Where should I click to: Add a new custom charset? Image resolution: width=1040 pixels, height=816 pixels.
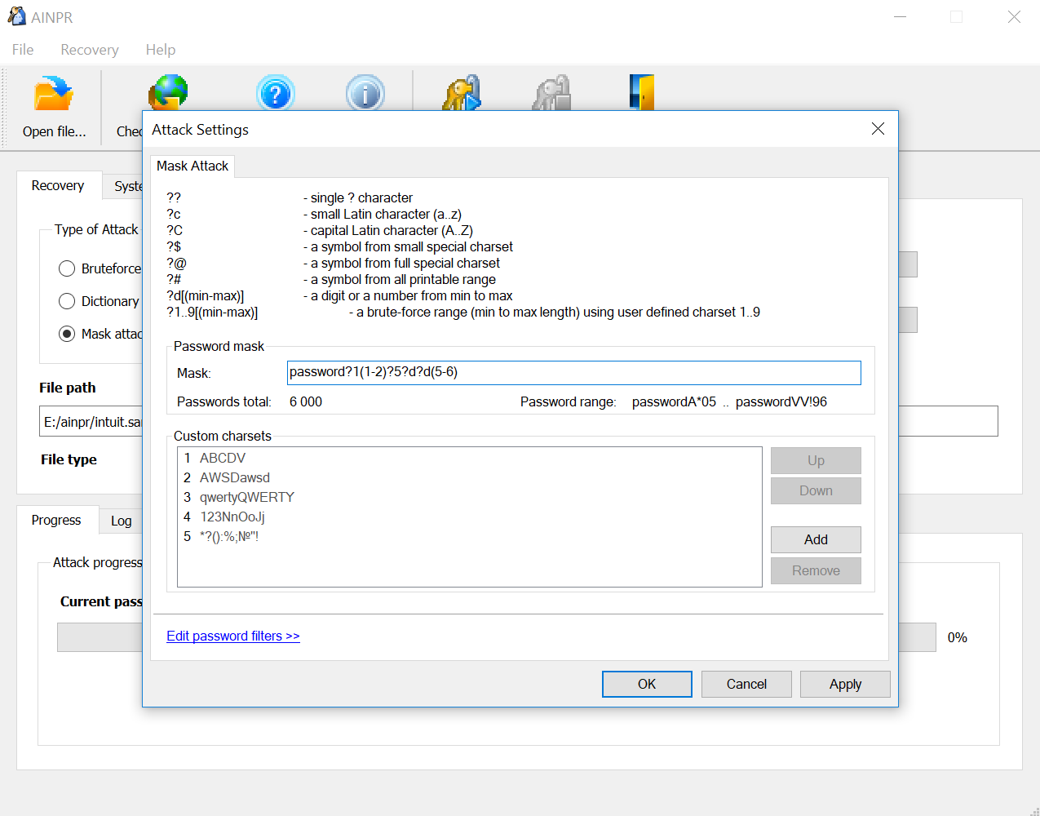coord(815,539)
